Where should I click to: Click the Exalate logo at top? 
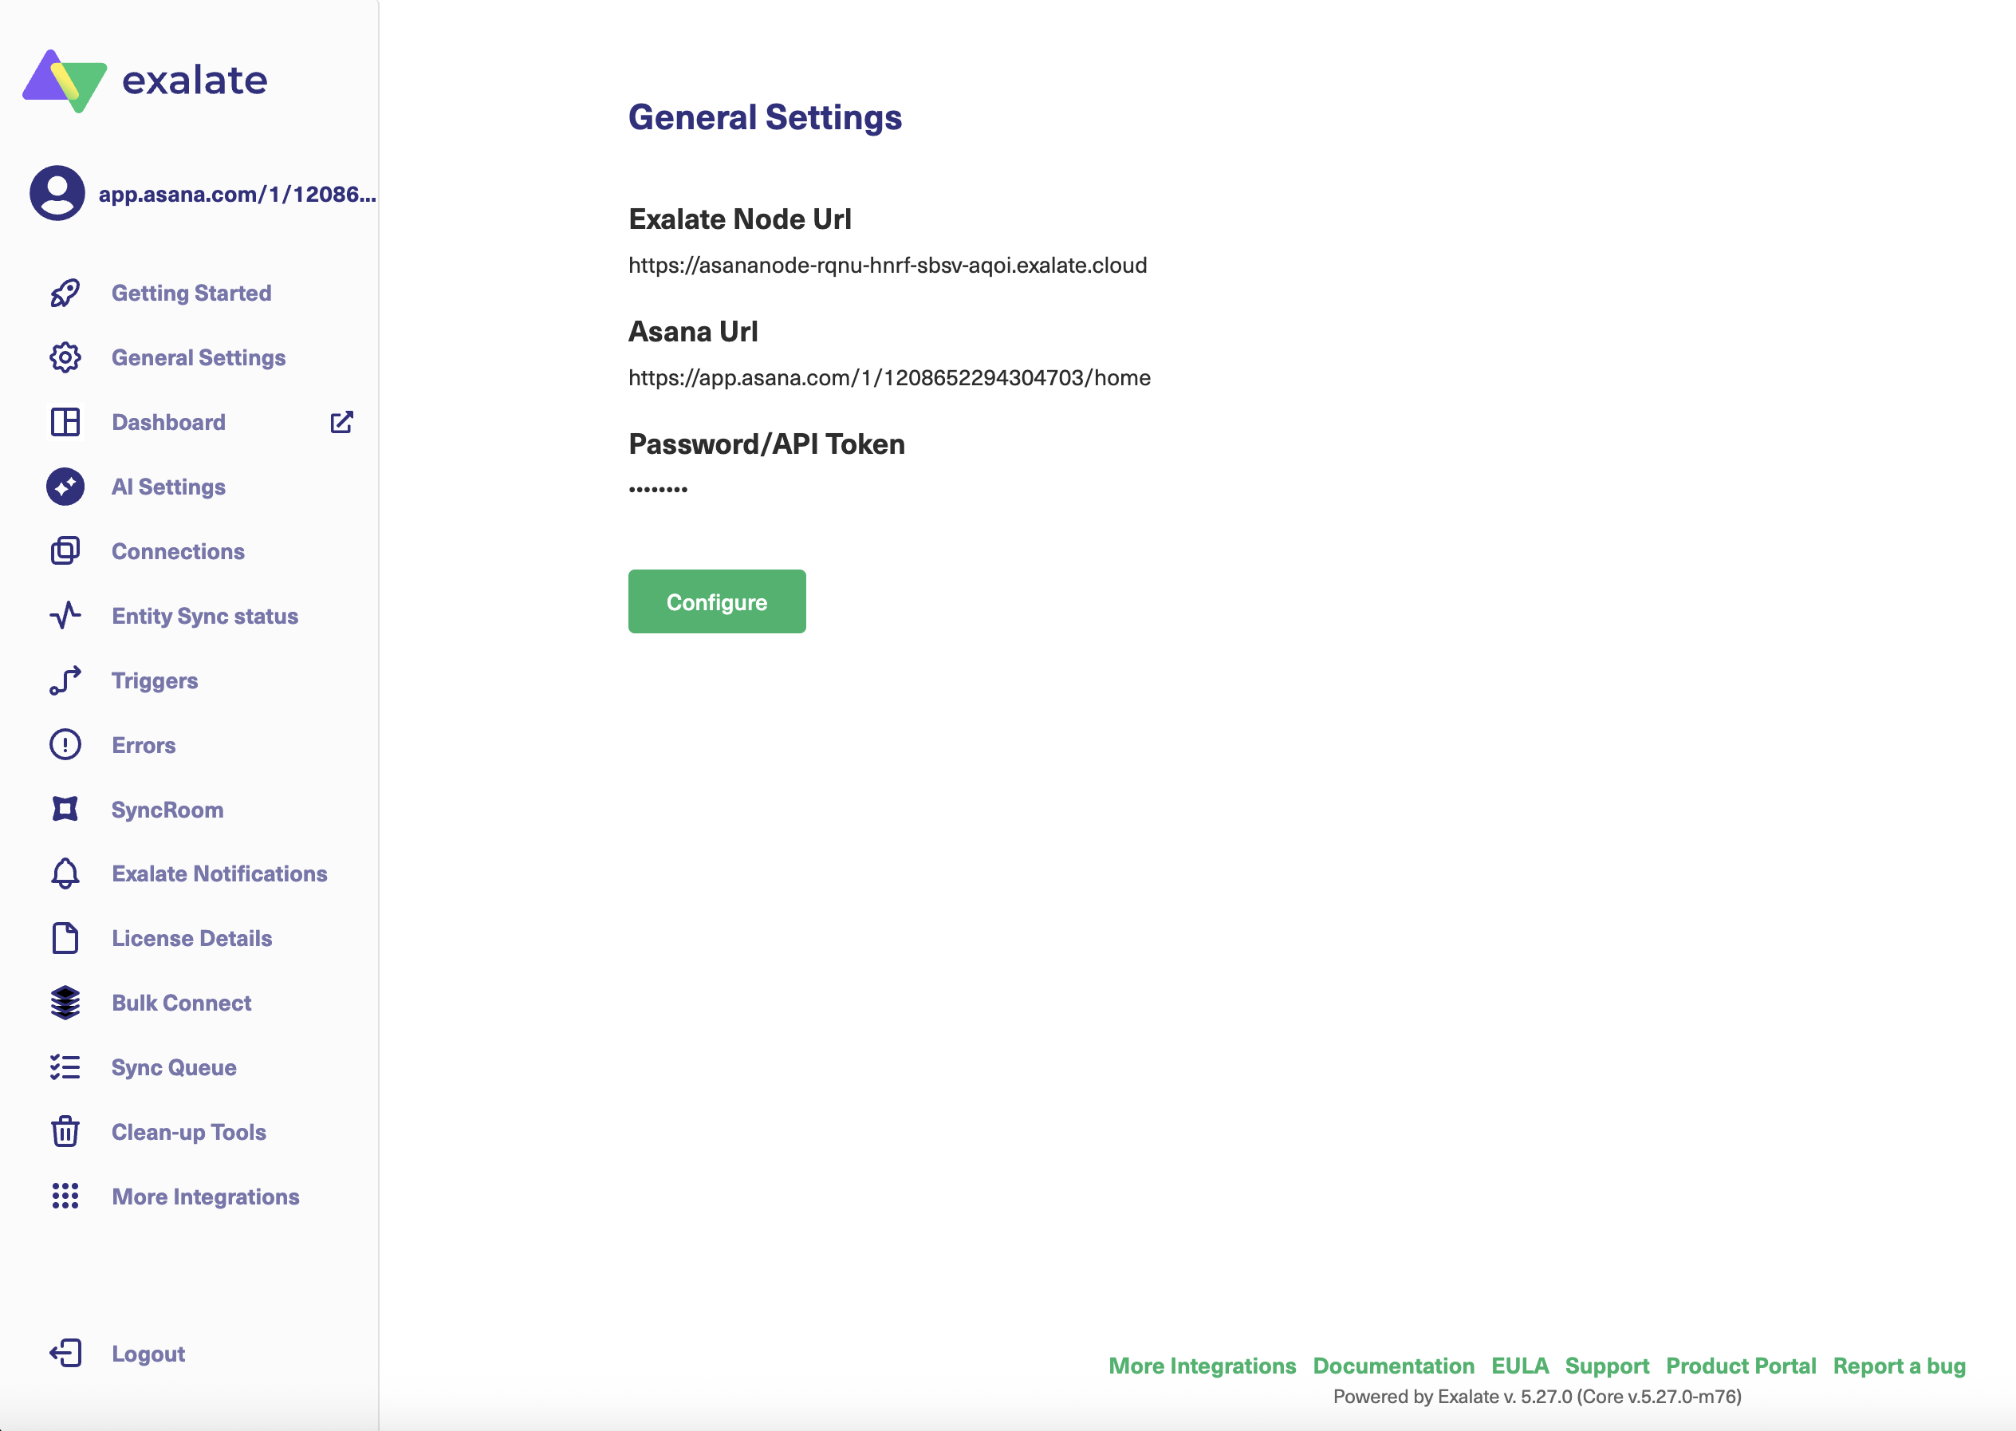[145, 81]
